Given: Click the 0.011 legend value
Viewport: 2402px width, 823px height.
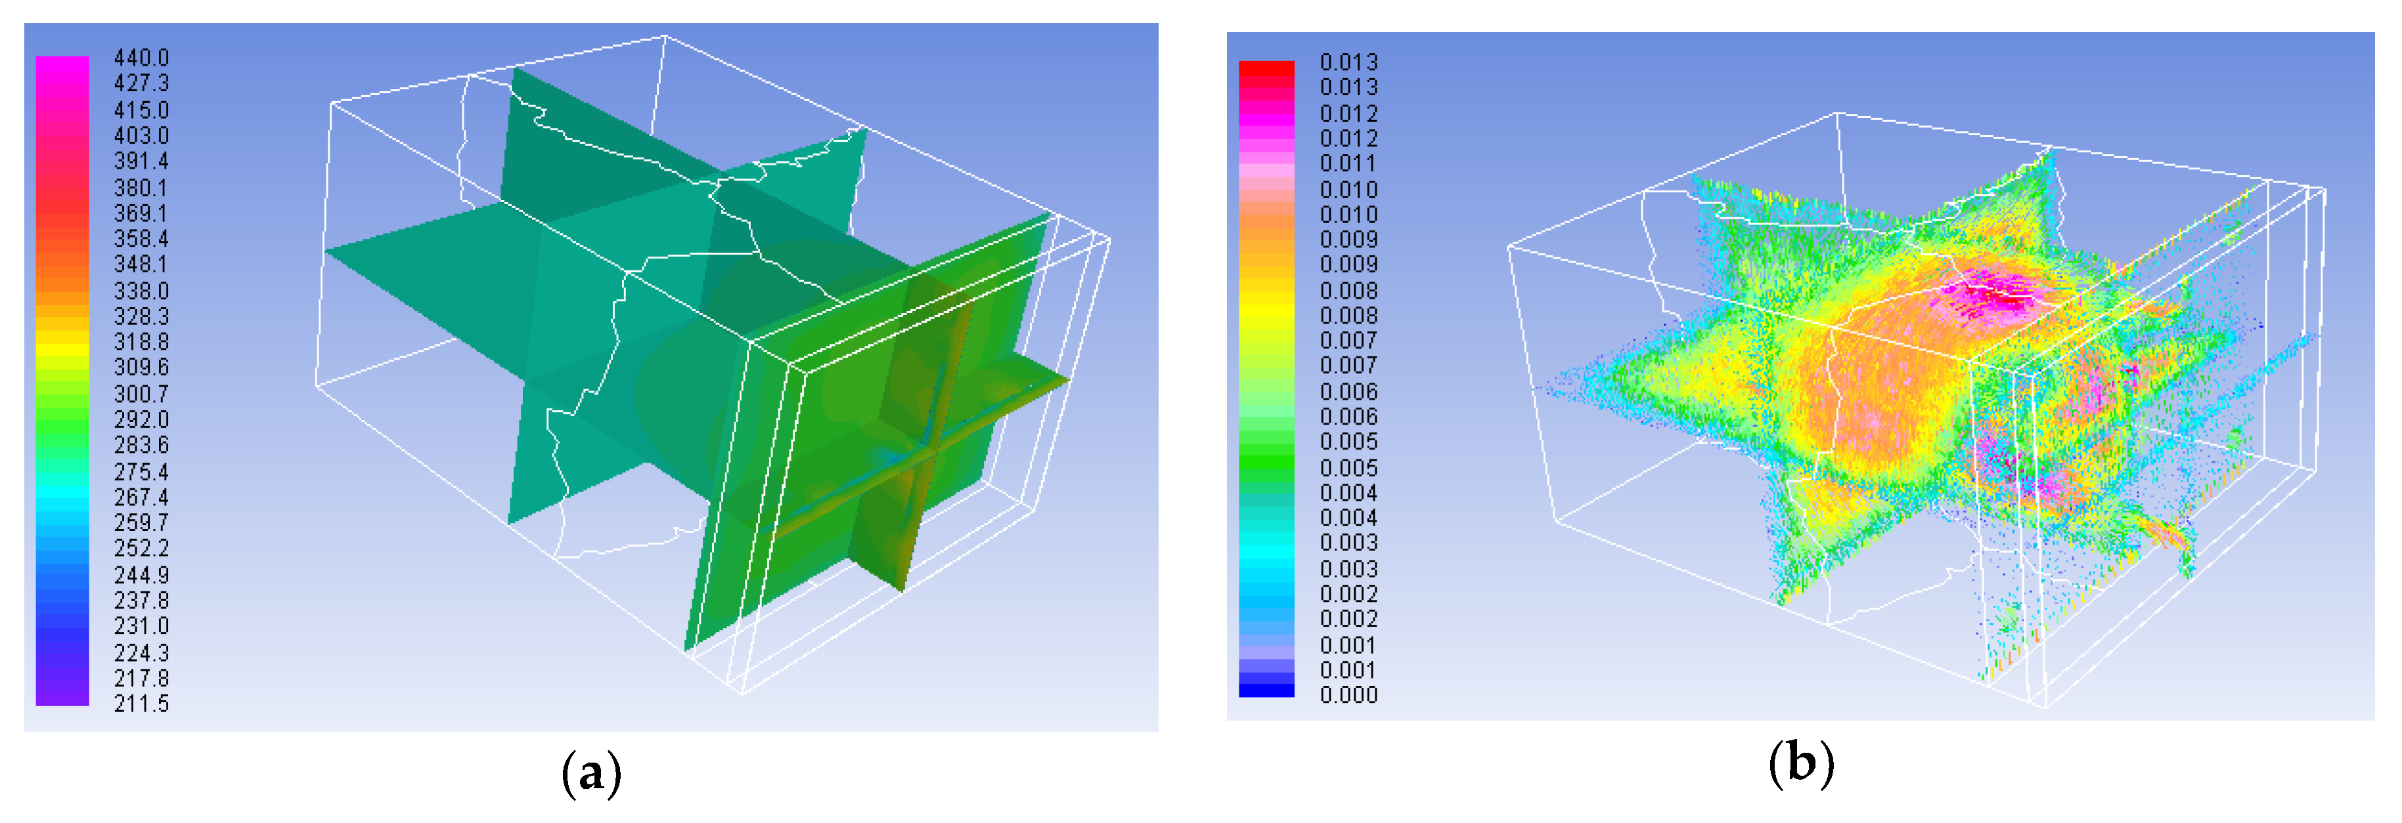Looking at the screenshot, I should tap(1348, 164).
